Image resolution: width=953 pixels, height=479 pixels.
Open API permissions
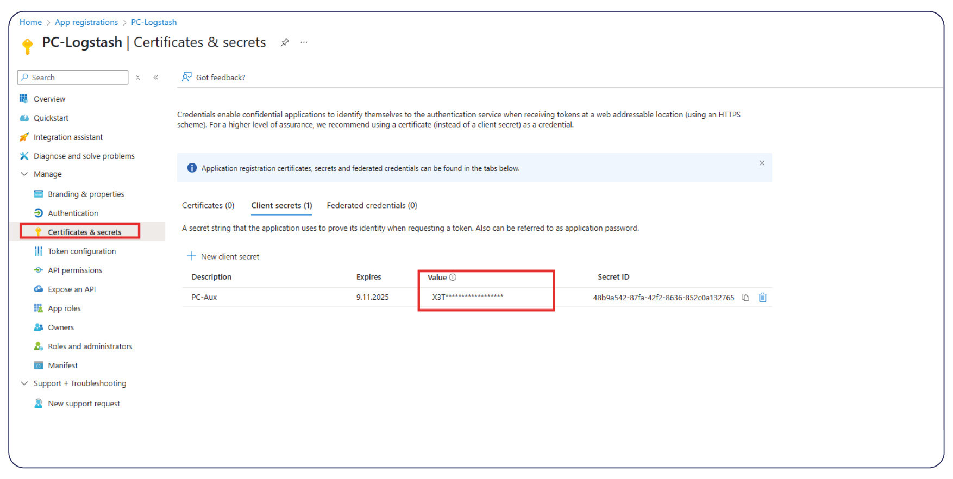(x=75, y=270)
